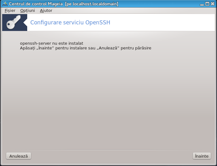Click the OpenSSH key icon
Screen dimensions: 217x166
pyautogui.click(x=14, y=23)
